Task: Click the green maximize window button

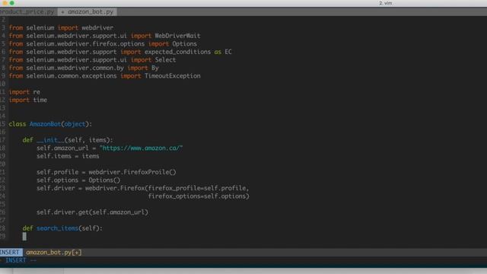Action: (x=12, y=3)
